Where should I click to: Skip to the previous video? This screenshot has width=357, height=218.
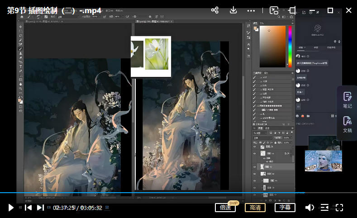coord(28,208)
